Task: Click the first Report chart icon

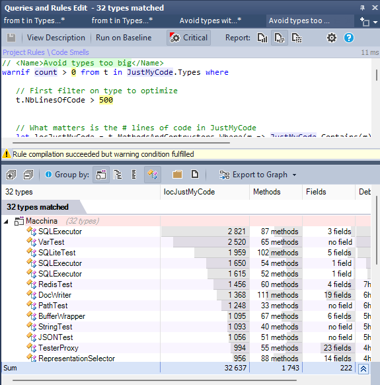Action: (x=262, y=38)
